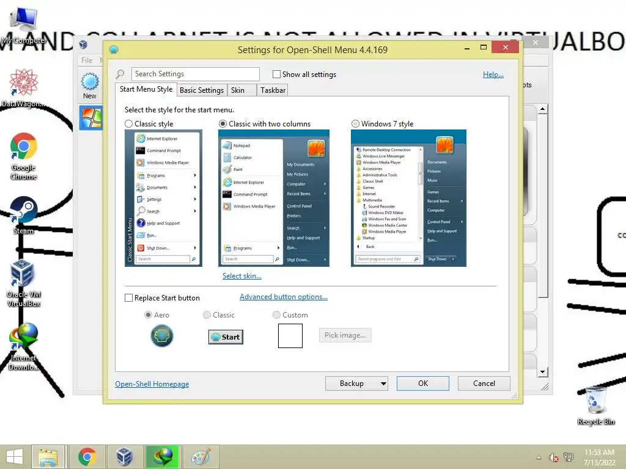
Task: Click the muted volume icon in the system tray
Action: pos(553,457)
